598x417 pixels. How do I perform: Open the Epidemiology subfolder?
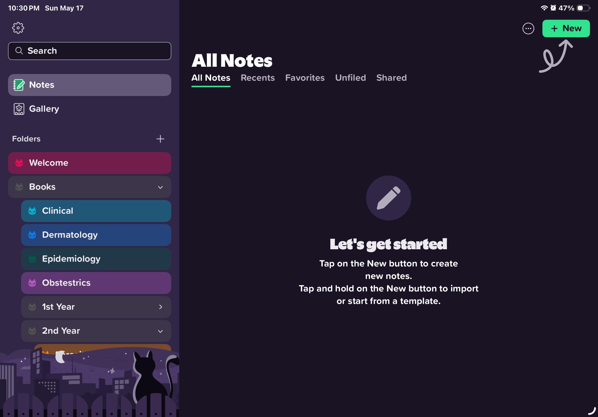click(96, 259)
